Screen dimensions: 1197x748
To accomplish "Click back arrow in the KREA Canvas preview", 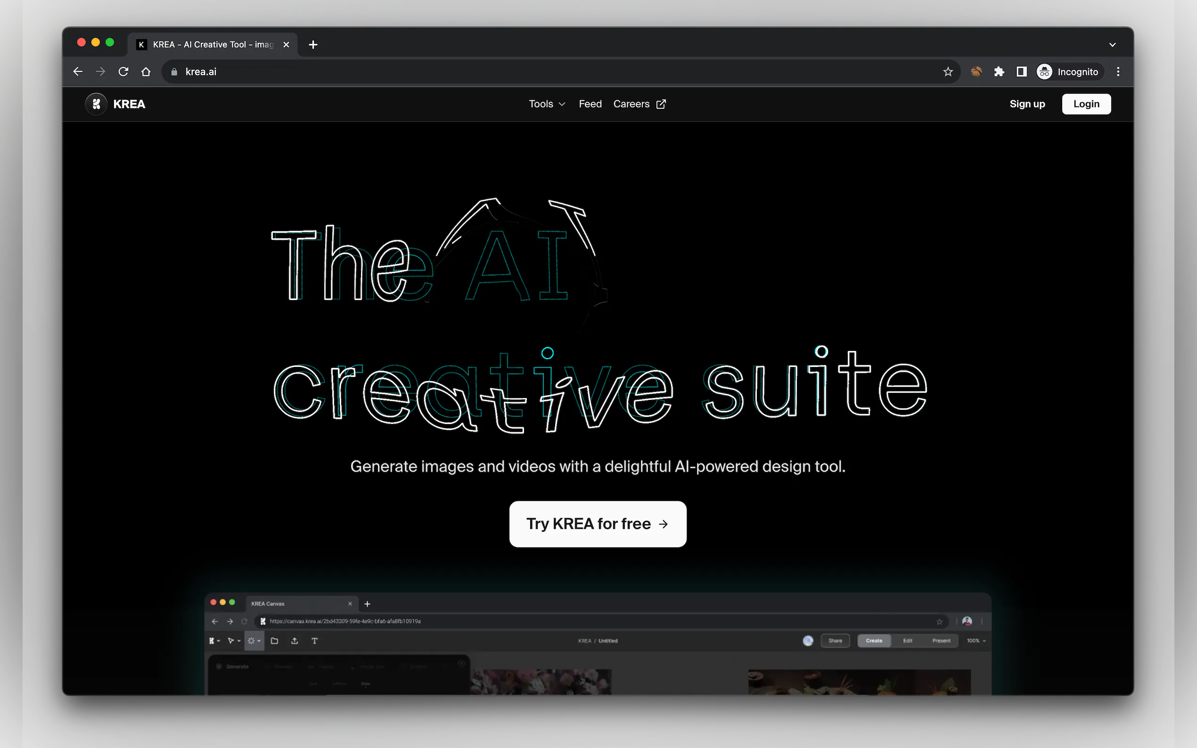I will 215,621.
